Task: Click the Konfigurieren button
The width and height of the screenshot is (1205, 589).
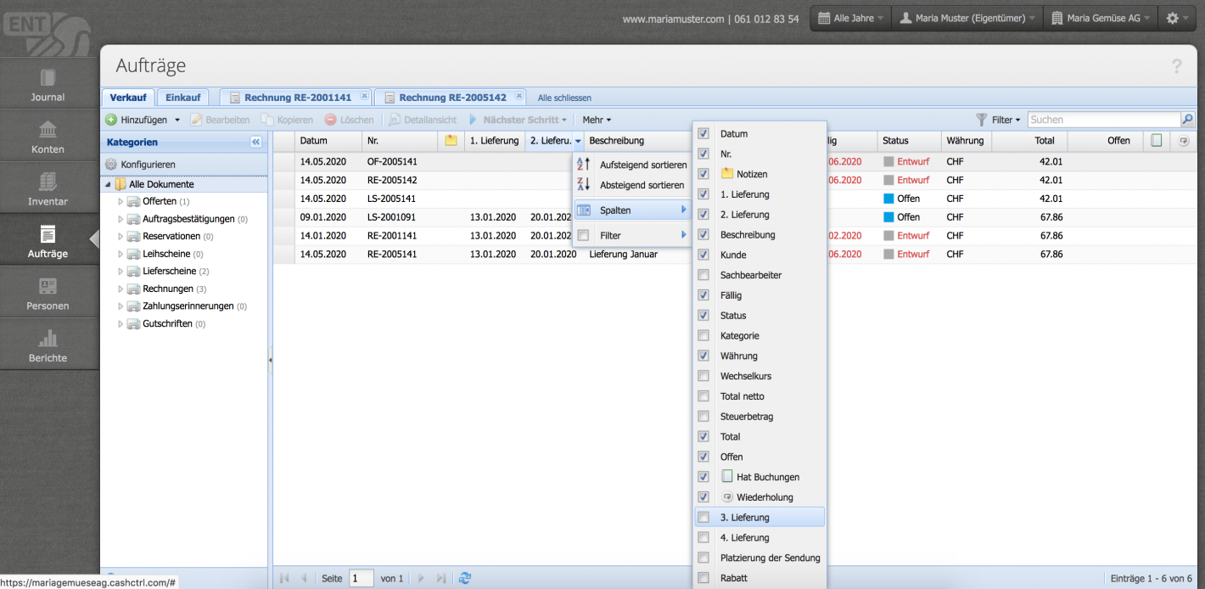Action: click(x=148, y=164)
